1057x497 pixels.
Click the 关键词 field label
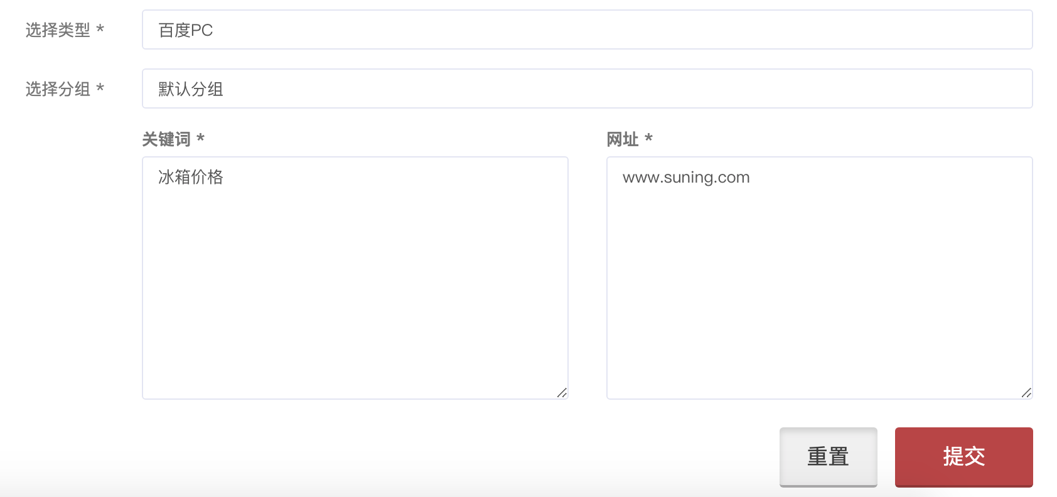coord(173,139)
